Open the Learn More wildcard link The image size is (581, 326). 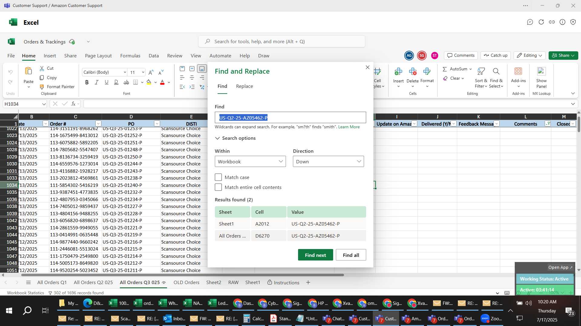349,127
